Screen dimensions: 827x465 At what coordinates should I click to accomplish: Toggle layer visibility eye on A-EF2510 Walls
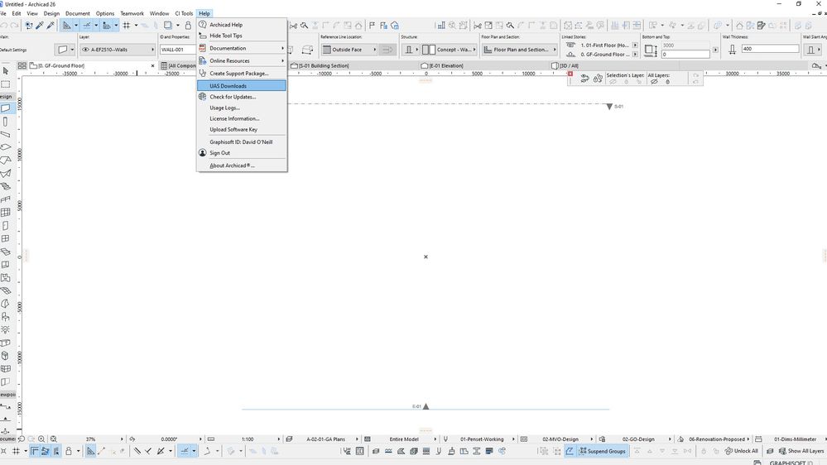coord(85,50)
